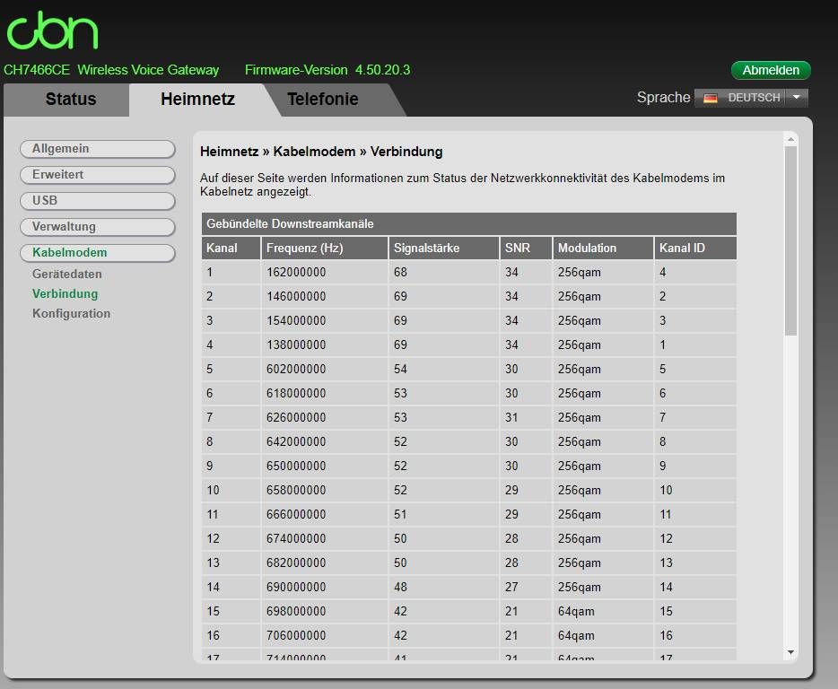Select frequency value 650000000

pyautogui.click(x=296, y=467)
